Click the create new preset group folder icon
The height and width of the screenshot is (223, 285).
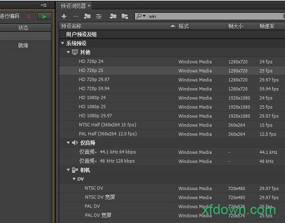[x=87, y=16]
